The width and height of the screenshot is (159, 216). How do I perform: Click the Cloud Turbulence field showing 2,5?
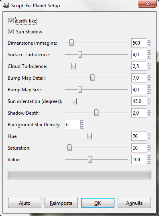139,66
